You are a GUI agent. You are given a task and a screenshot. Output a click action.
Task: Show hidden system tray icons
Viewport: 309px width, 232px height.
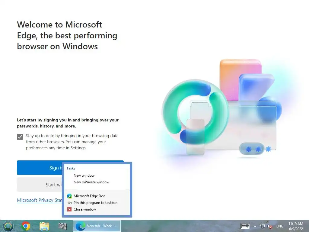tap(255, 226)
